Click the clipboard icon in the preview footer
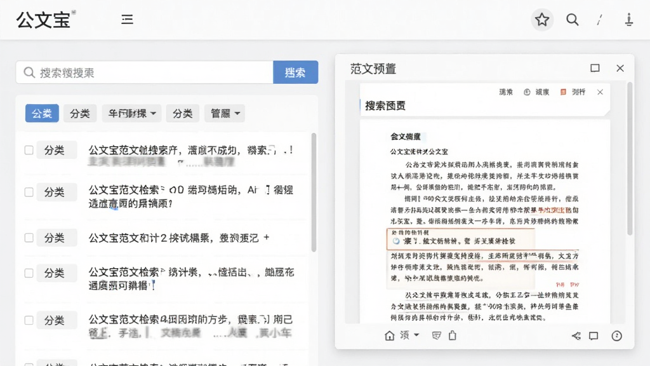 coord(452,335)
